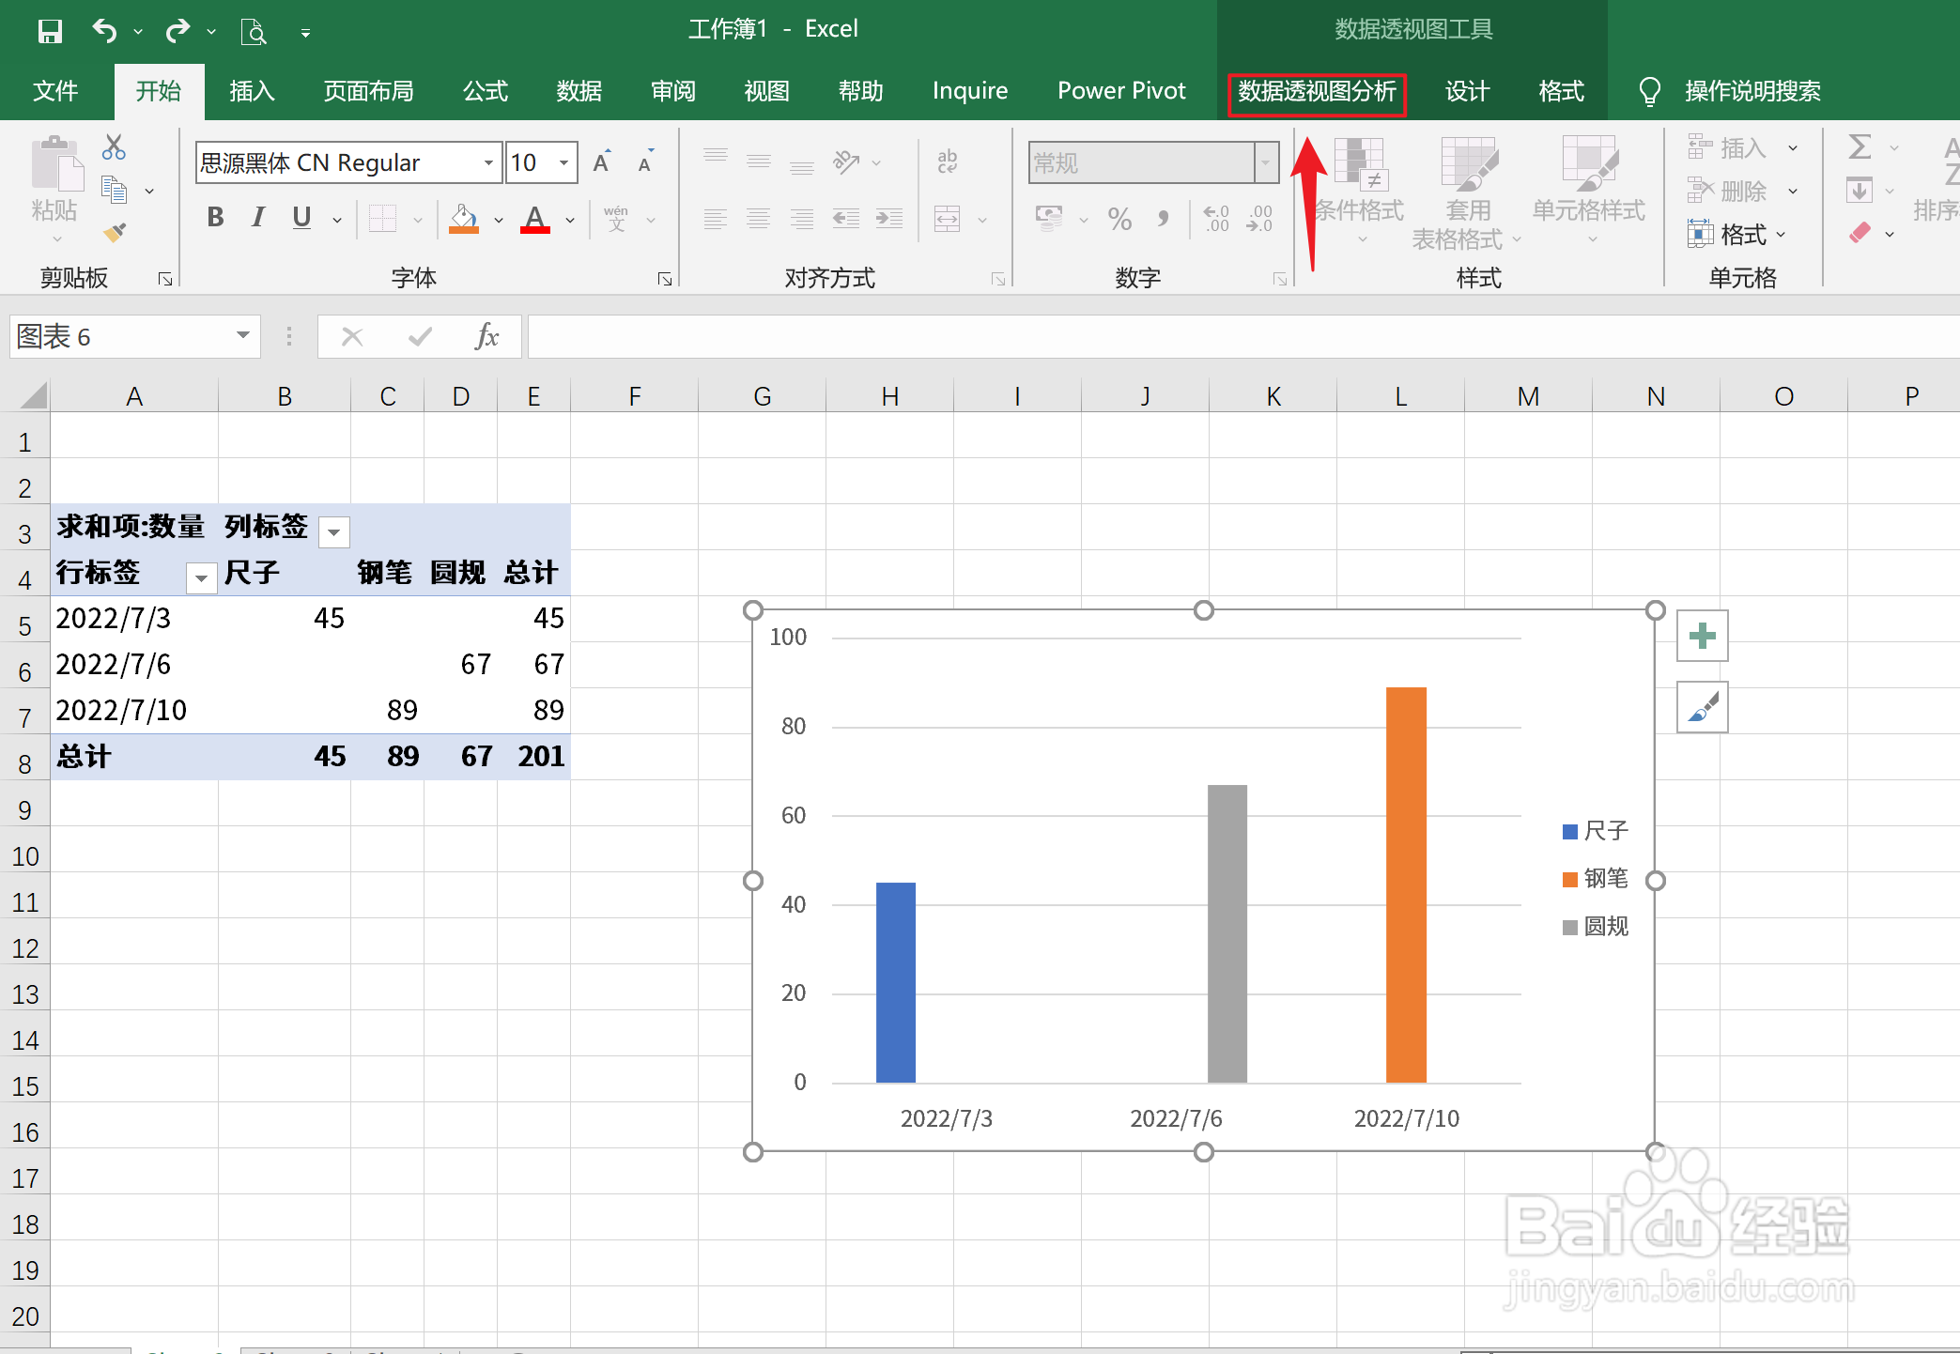Toggle Underline formatting

pos(301,218)
